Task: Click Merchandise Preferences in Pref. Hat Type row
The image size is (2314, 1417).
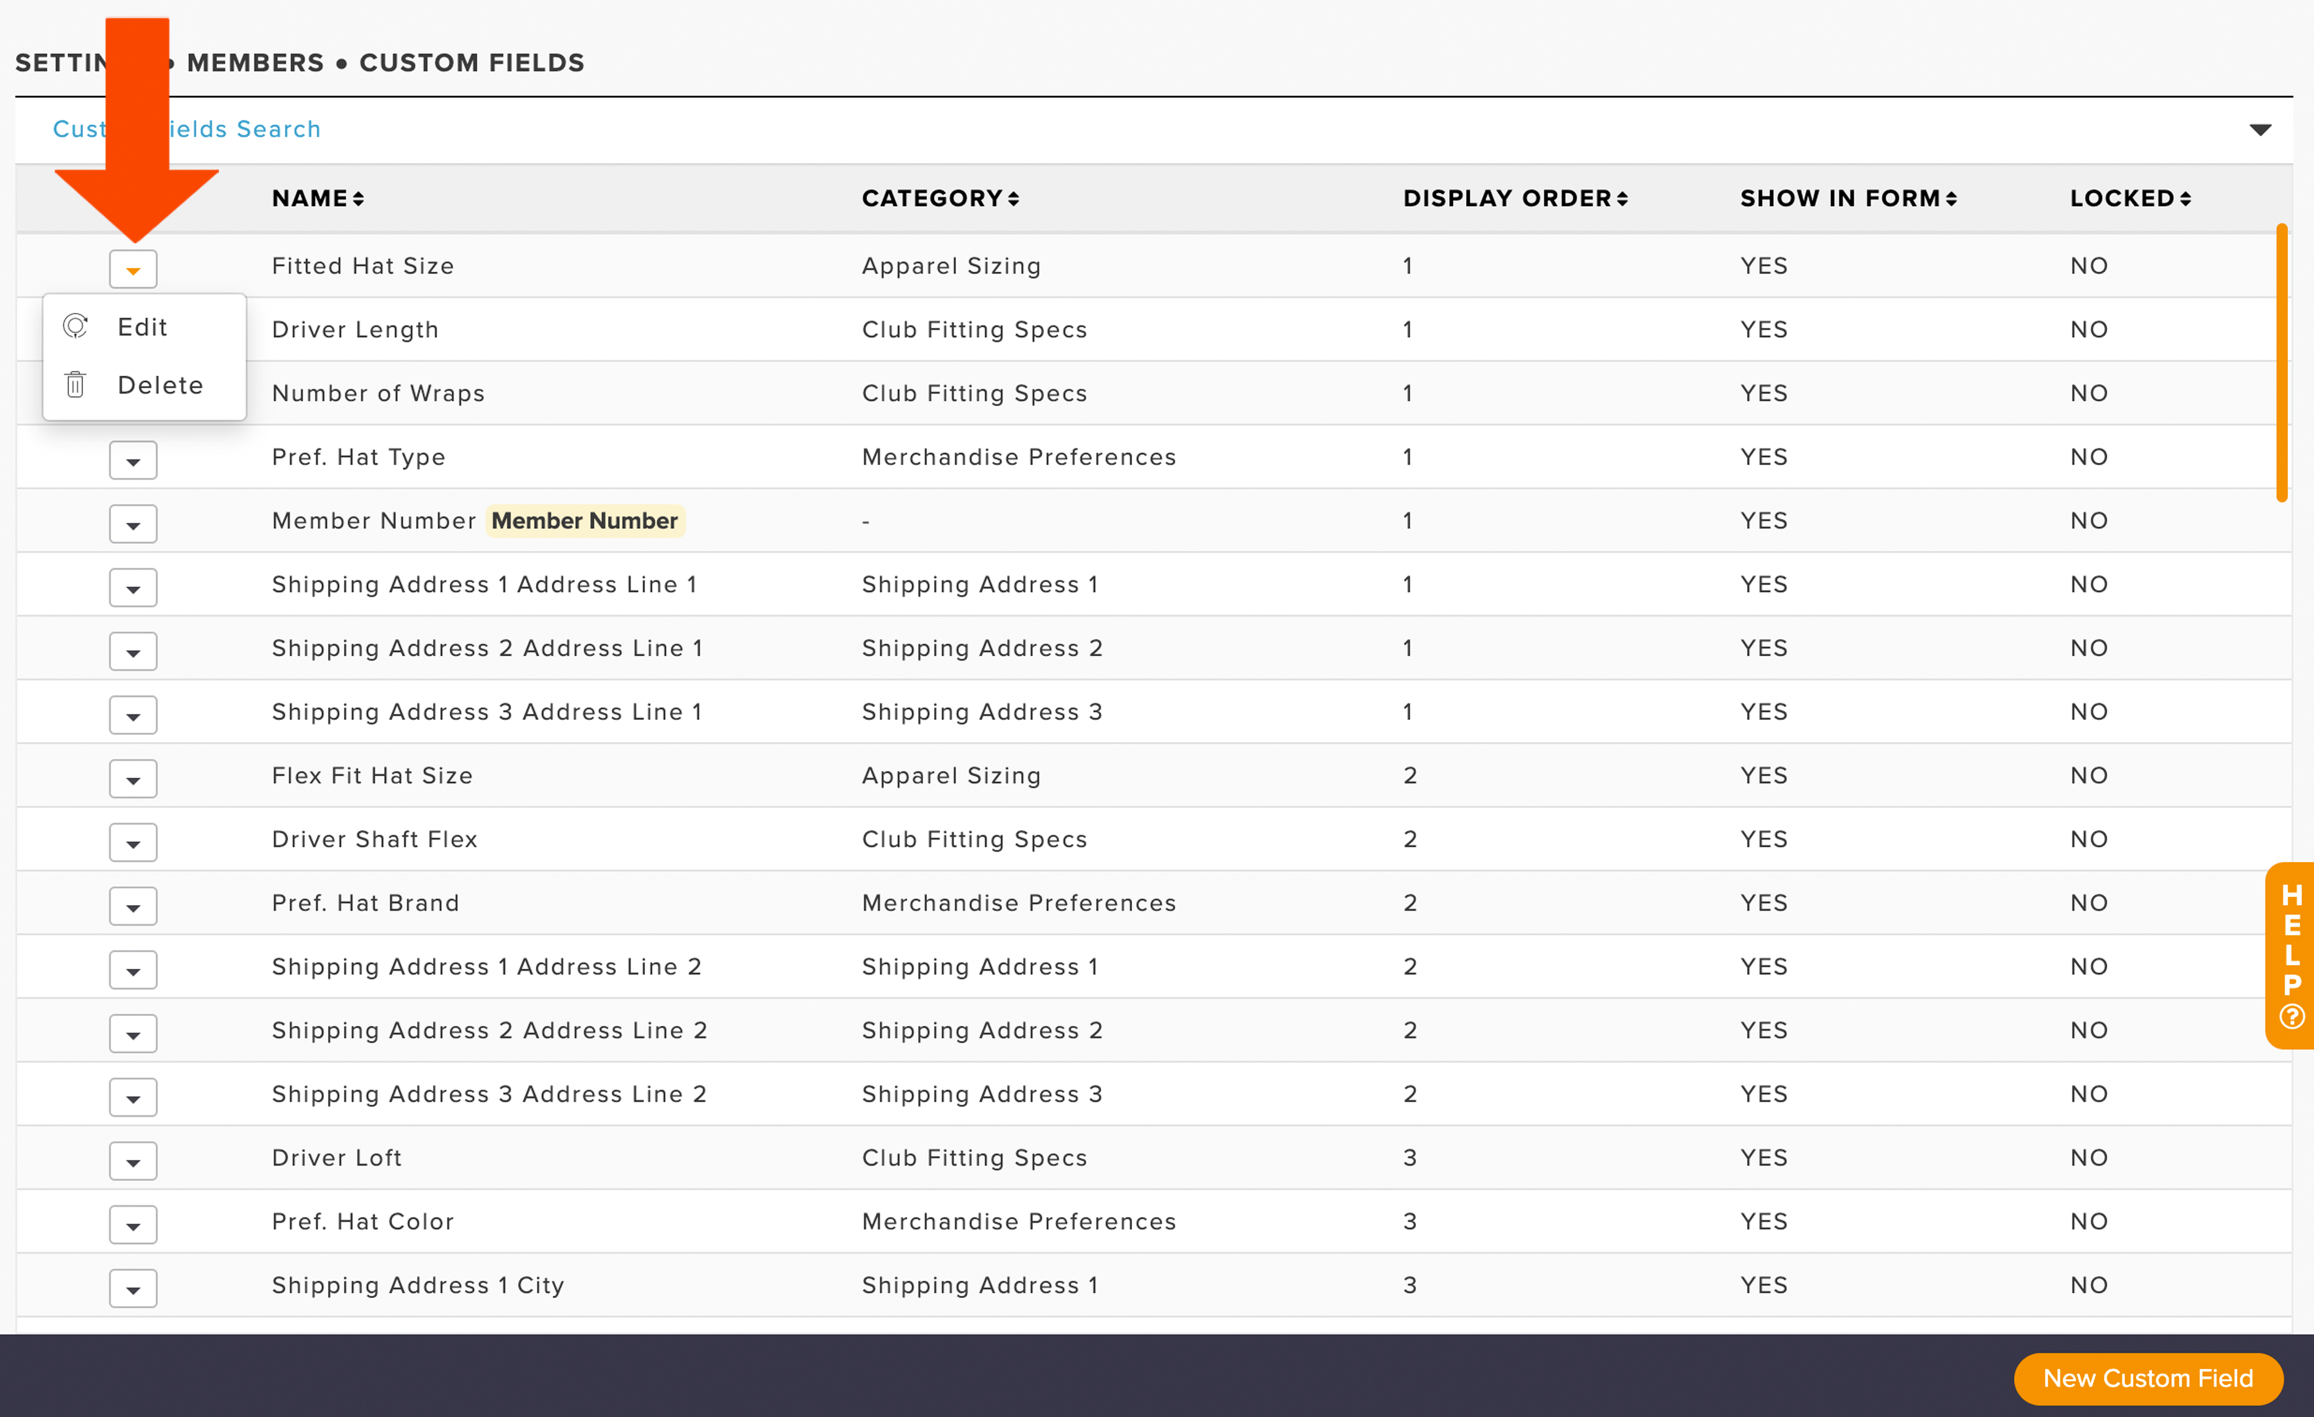Action: click(x=1019, y=457)
